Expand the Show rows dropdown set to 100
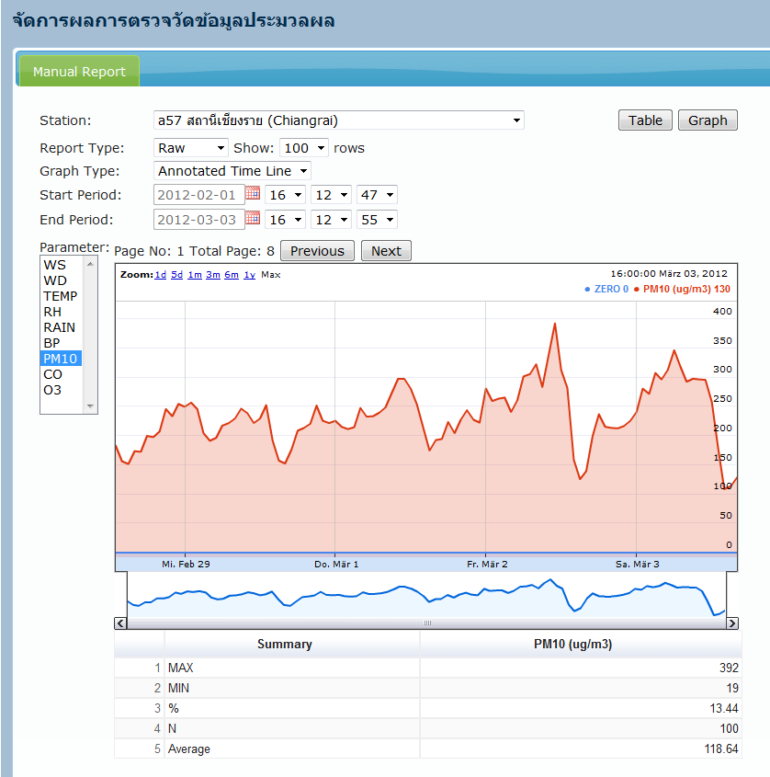Viewport: 770px width, 777px height. (x=304, y=148)
